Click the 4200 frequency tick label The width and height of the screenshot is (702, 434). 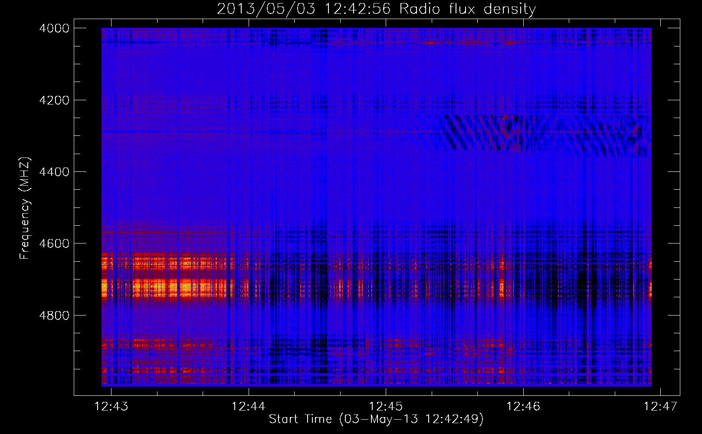(54, 100)
